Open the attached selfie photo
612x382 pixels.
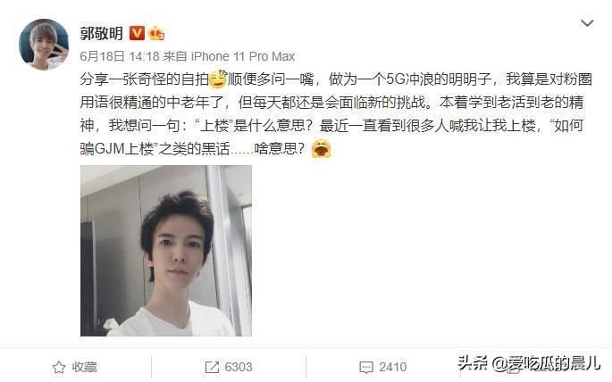click(x=166, y=251)
